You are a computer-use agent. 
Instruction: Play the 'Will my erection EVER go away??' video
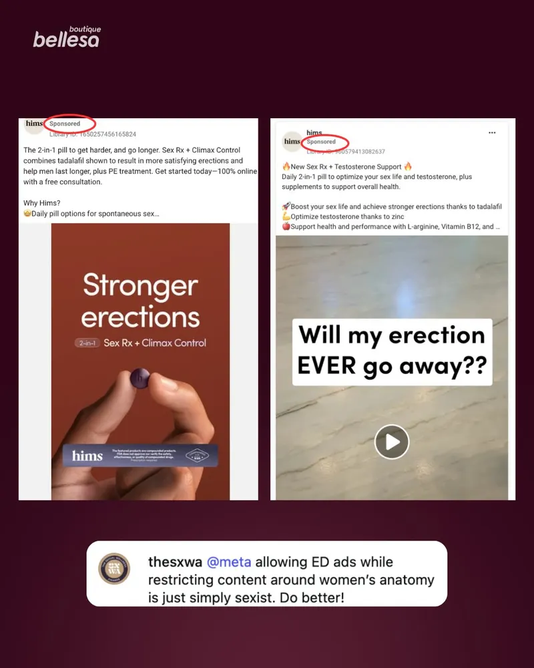coord(391,442)
